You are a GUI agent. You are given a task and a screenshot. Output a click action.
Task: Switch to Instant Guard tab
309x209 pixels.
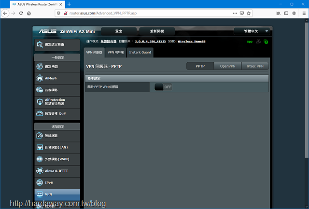(x=140, y=53)
